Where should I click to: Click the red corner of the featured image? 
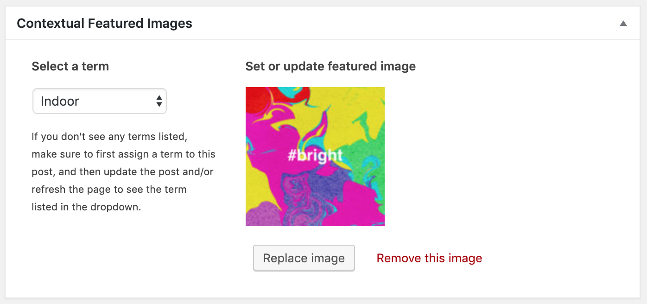254,96
